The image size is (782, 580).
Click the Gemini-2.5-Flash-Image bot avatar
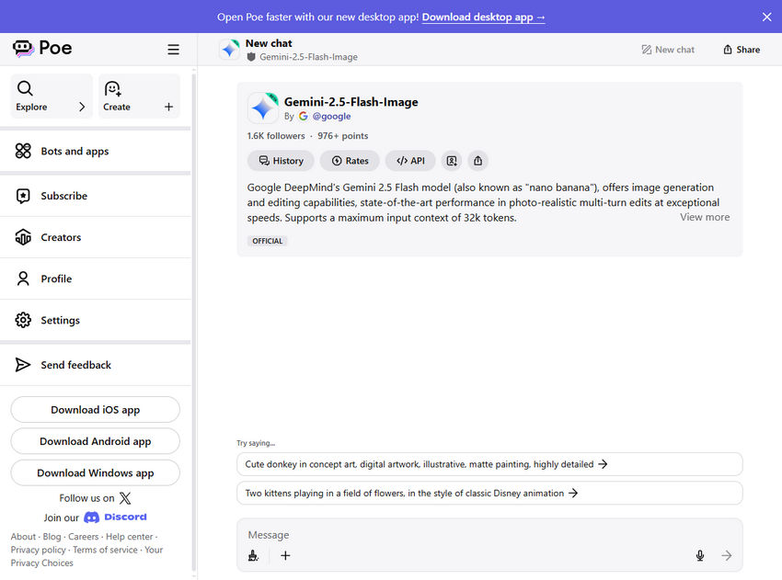click(x=263, y=108)
